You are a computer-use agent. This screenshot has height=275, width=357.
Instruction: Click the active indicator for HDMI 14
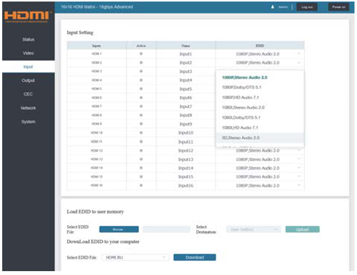[141, 168]
